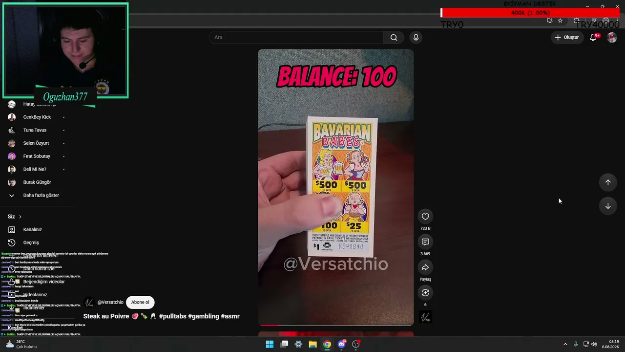Open weather widget showing 26°C
Screen dimensions: 625x352
coord(21,344)
